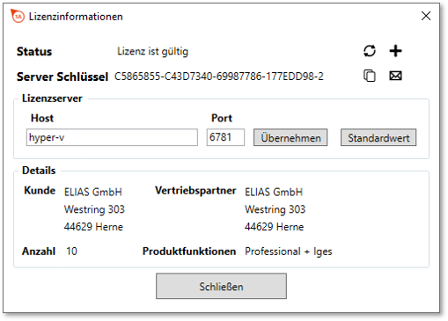Click the Schließen button
Viewport: 448px width, 321px height.
click(x=221, y=286)
